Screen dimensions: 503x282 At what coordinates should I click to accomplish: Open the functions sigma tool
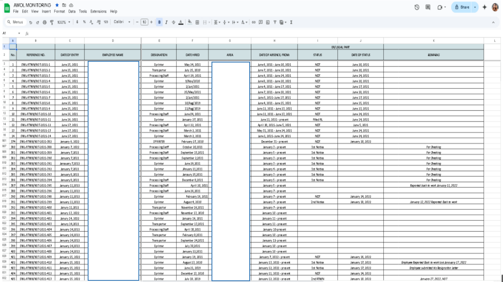291,22
